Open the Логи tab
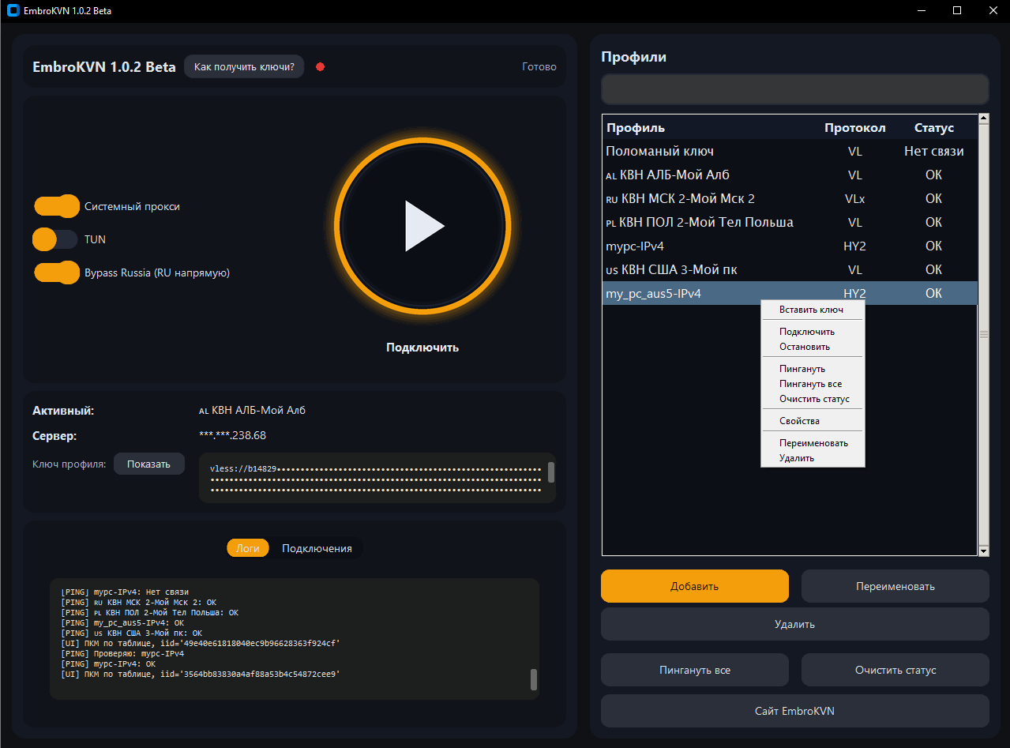Viewport: 1010px width, 748px height. (248, 548)
